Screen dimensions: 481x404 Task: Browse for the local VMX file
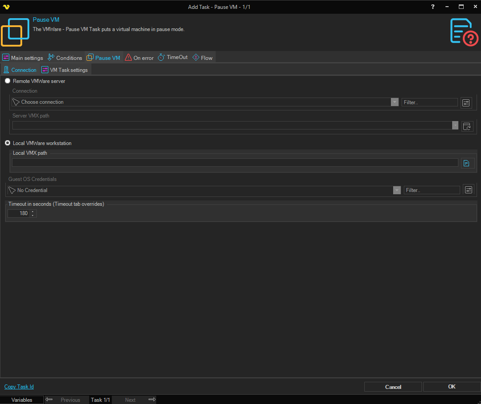point(467,163)
